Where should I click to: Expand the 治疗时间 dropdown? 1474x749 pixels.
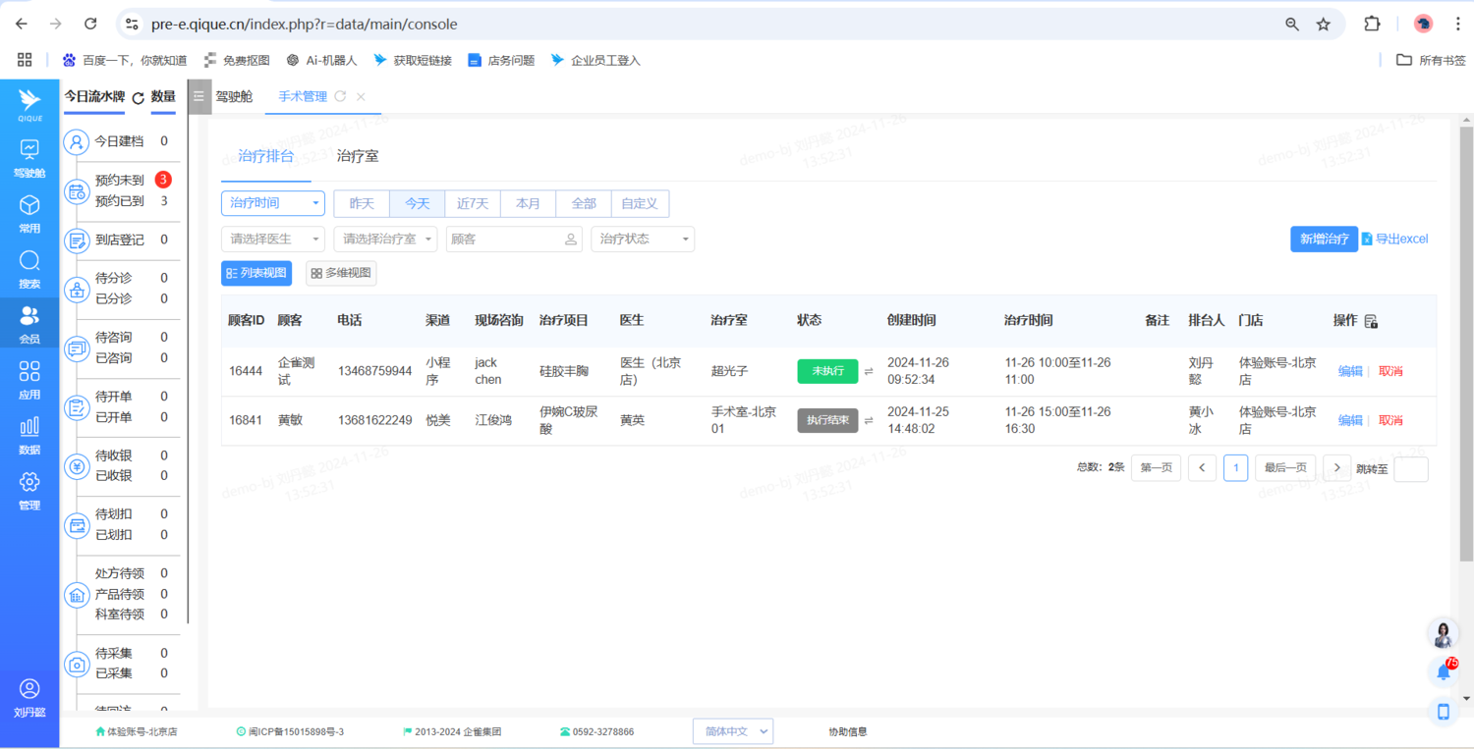(x=273, y=203)
